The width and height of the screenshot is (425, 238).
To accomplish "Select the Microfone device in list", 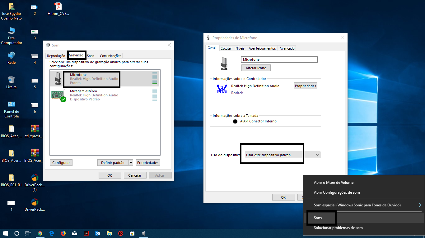I will pyautogui.click(x=105, y=79).
